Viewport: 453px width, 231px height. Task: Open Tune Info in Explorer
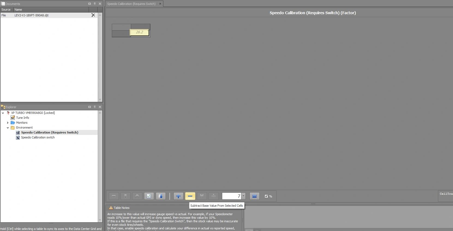tap(22, 118)
